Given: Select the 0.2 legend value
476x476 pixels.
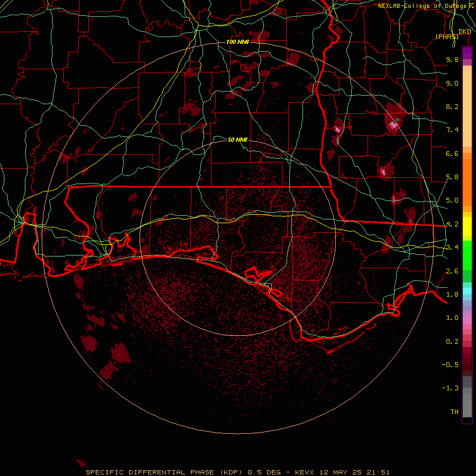Looking at the screenshot, I should pos(452,342).
